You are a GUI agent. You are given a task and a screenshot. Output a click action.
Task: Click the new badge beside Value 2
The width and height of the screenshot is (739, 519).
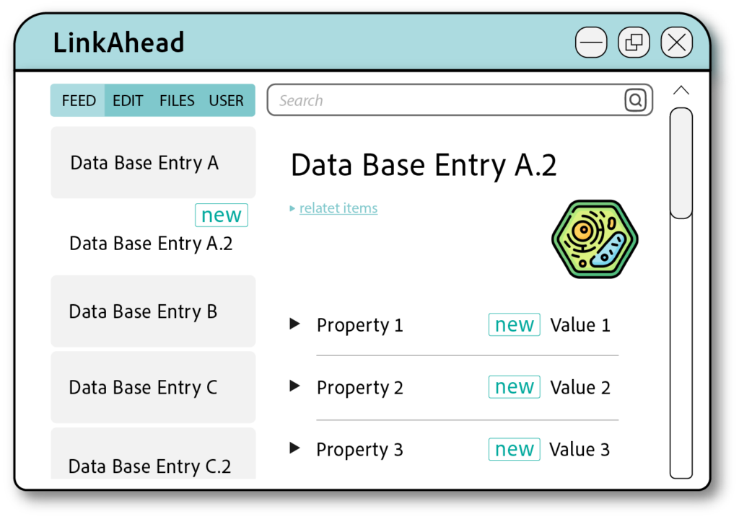pyautogui.click(x=514, y=387)
